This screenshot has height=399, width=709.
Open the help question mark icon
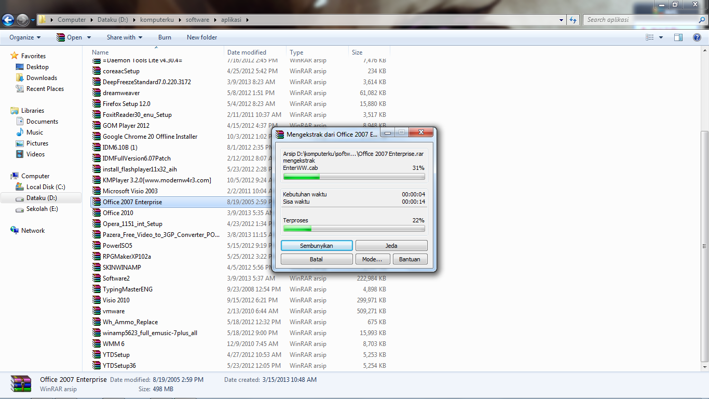tap(697, 37)
